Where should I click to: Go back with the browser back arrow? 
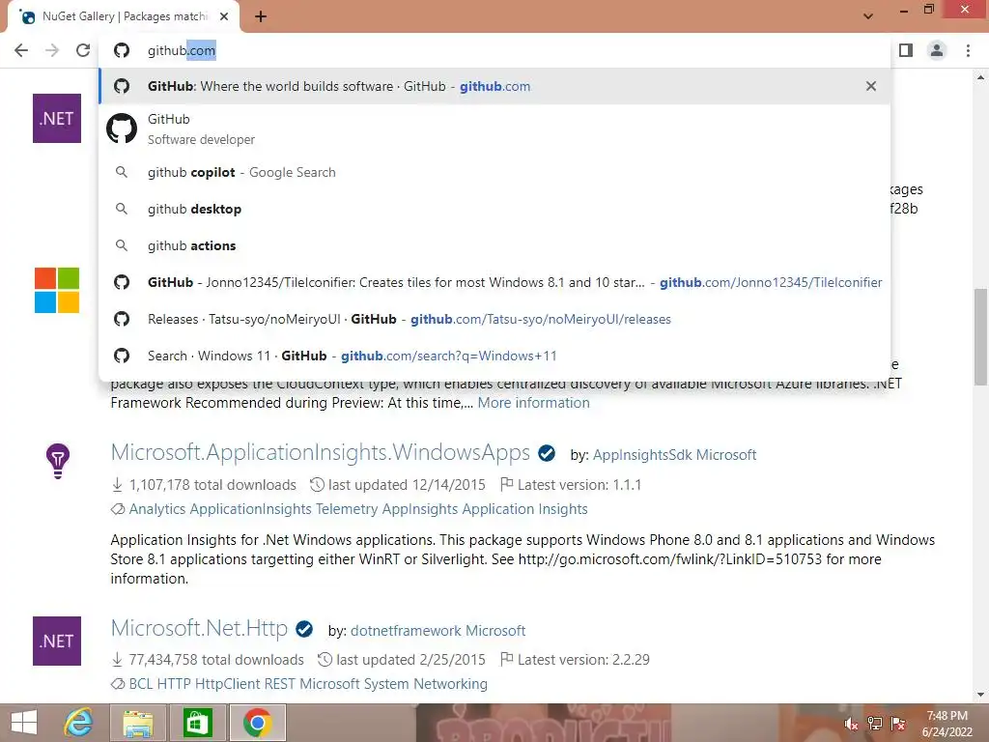pyautogui.click(x=21, y=50)
